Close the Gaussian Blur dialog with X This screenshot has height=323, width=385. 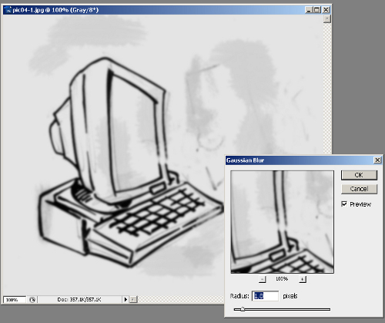pyautogui.click(x=377, y=160)
